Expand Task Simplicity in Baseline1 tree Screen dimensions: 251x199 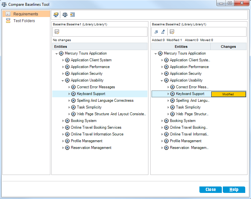pos(69,107)
